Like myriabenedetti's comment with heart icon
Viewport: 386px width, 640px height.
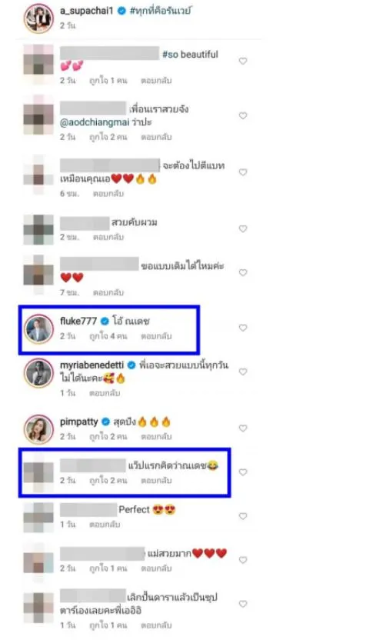click(243, 372)
